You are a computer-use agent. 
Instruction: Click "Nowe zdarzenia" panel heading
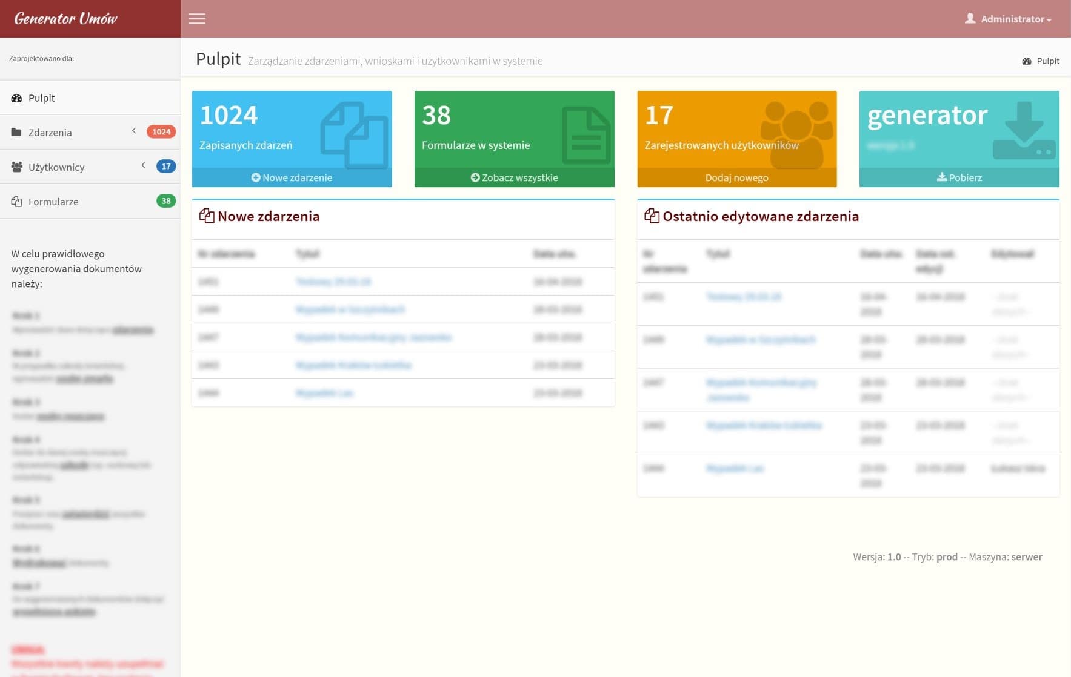269,216
